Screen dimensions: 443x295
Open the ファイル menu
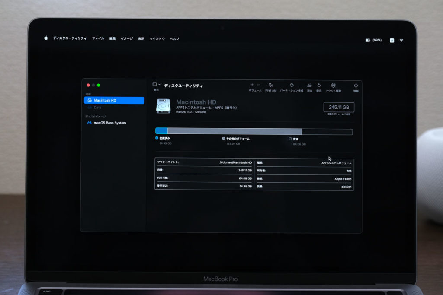pos(98,38)
